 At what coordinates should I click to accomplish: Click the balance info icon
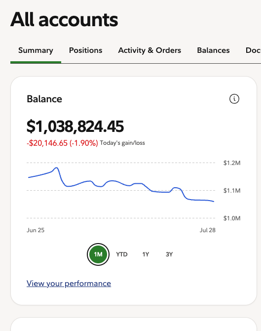[x=234, y=99]
